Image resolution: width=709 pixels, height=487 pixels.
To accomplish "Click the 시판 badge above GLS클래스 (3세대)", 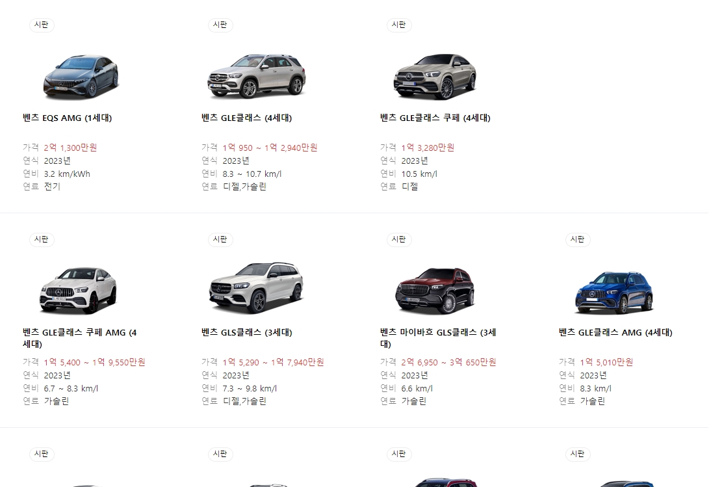I will [220, 239].
